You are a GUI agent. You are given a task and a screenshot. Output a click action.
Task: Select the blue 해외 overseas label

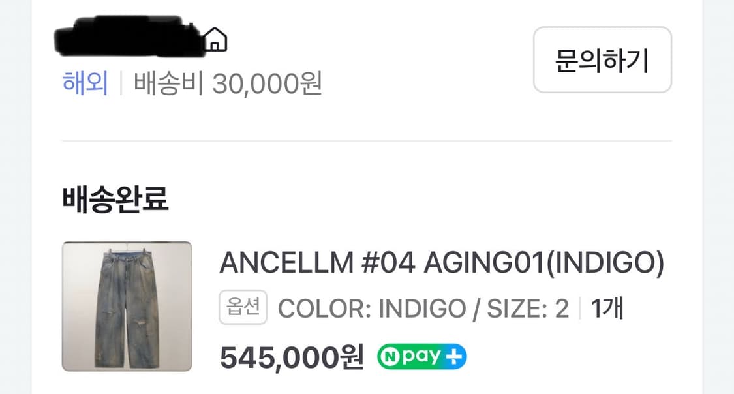click(85, 83)
